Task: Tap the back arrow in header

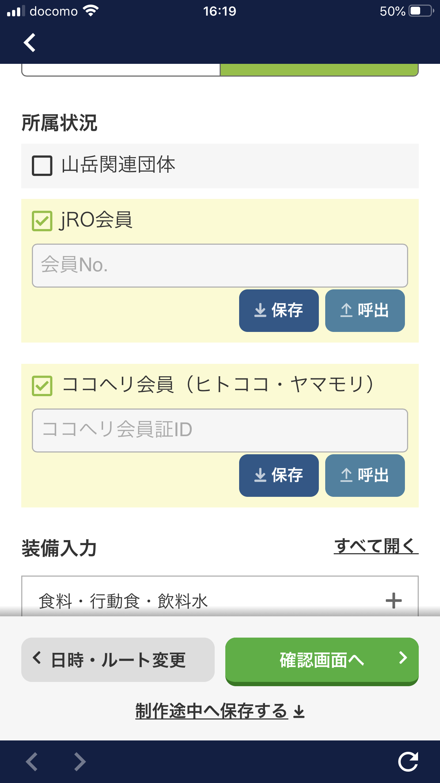Action: pos(30,43)
